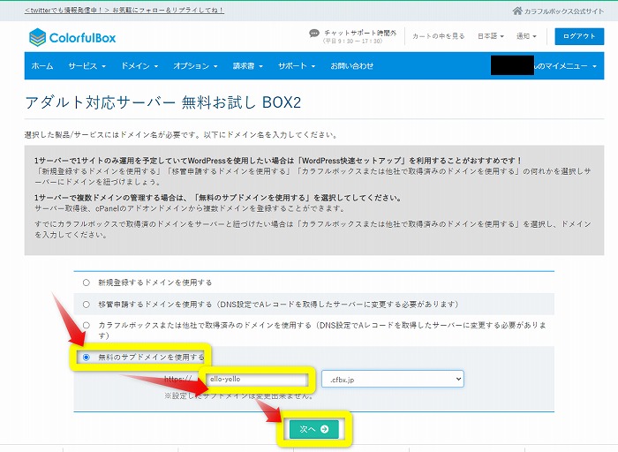
Task: Open the ドメイン menu
Action: [139, 66]
